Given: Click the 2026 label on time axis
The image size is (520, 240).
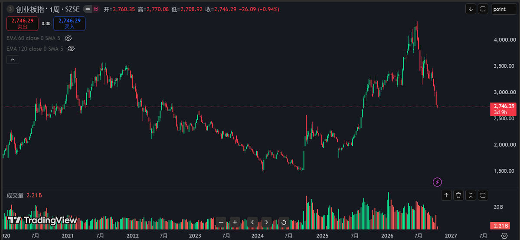Looking at the screenshot, I should point(387,236).
